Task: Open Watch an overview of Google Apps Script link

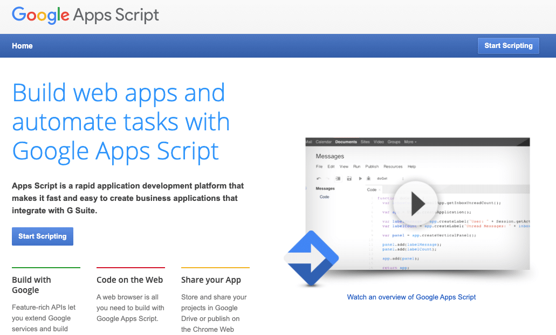Action: pos(411,297)
